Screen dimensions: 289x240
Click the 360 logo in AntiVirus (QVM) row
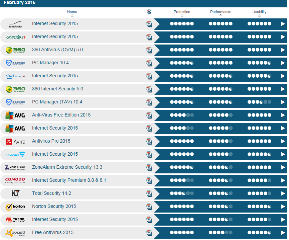pos(15,50)
